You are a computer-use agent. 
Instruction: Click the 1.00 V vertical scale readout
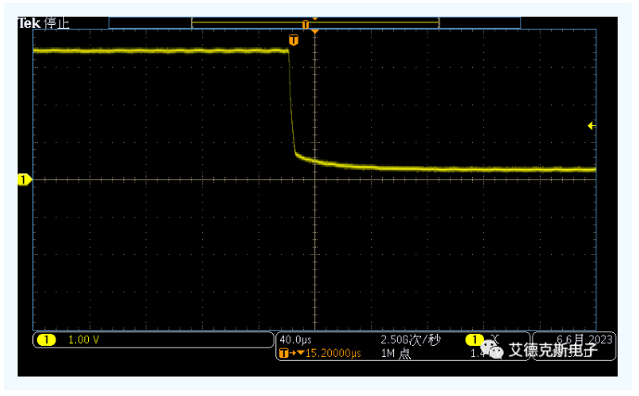83,339
